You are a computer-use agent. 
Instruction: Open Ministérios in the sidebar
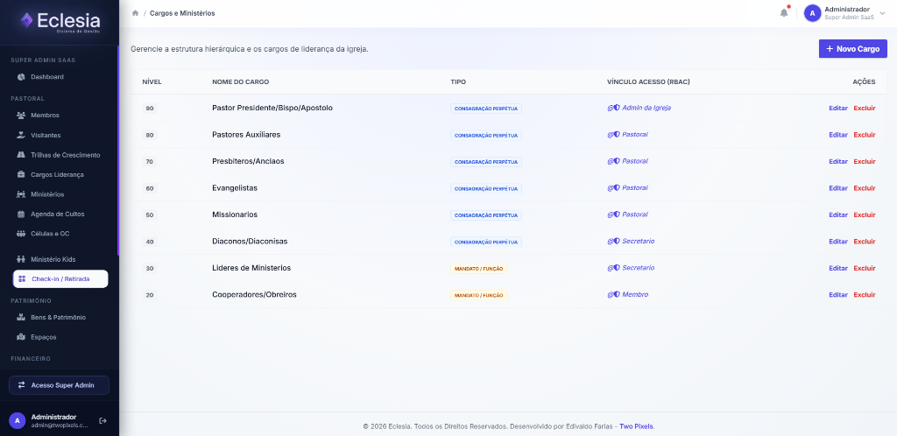tap(47, 194)
